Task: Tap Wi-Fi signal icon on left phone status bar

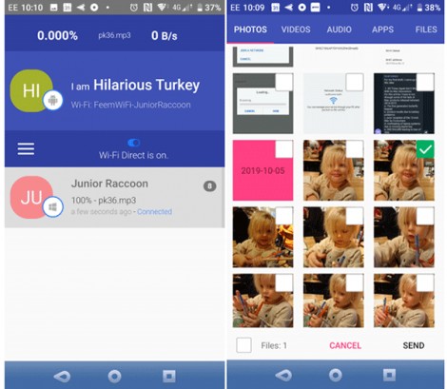Action: 162,8
